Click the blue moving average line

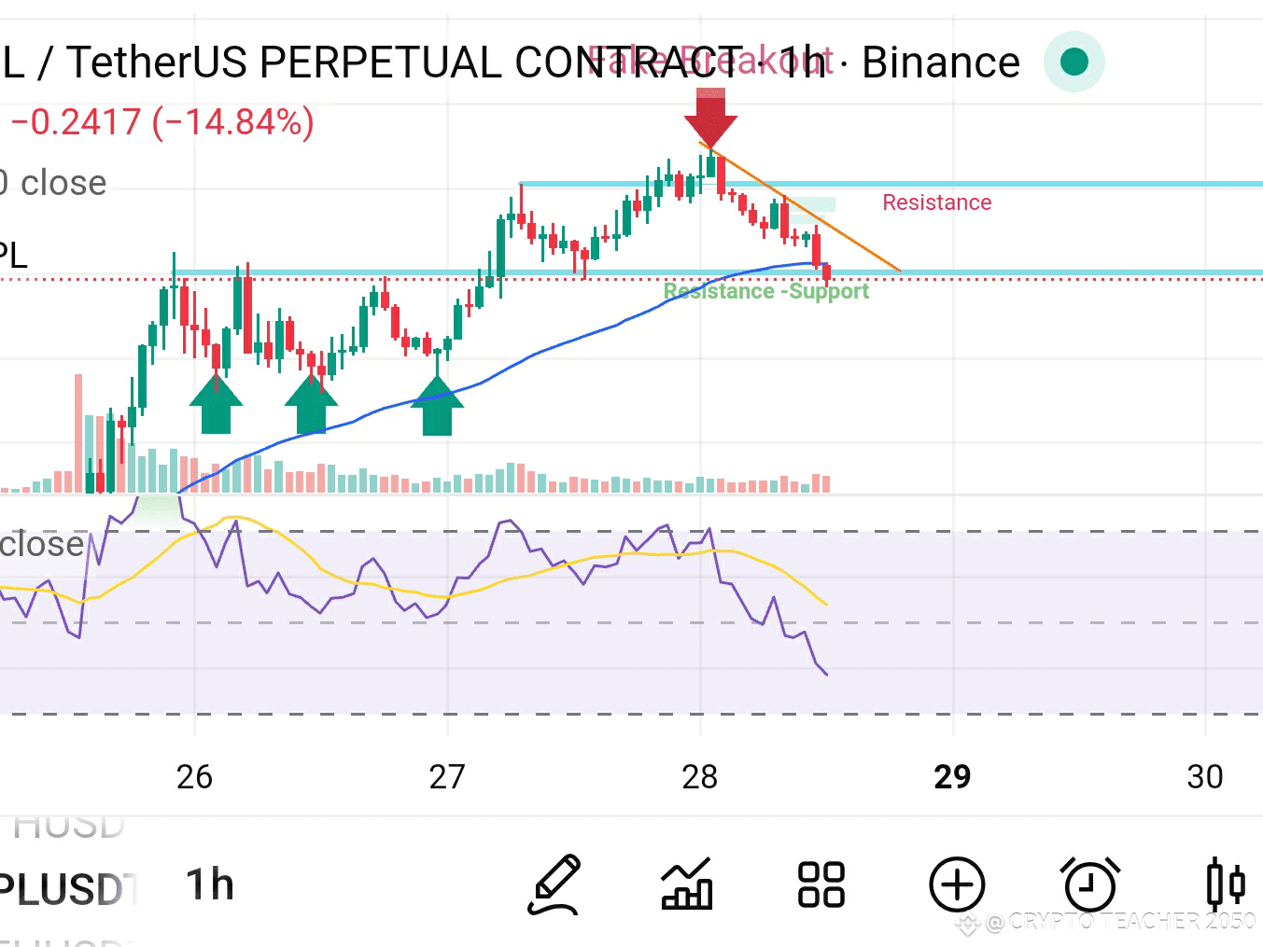tap(607, 328)
